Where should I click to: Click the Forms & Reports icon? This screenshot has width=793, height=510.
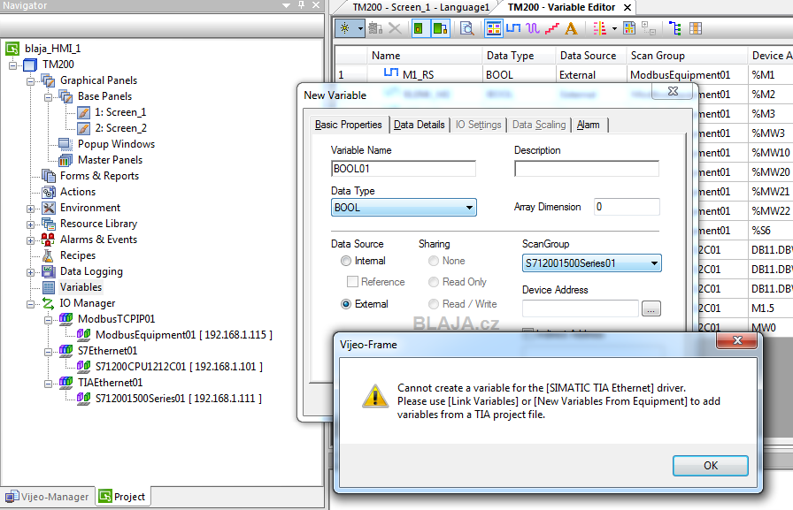tap(49, 176)
